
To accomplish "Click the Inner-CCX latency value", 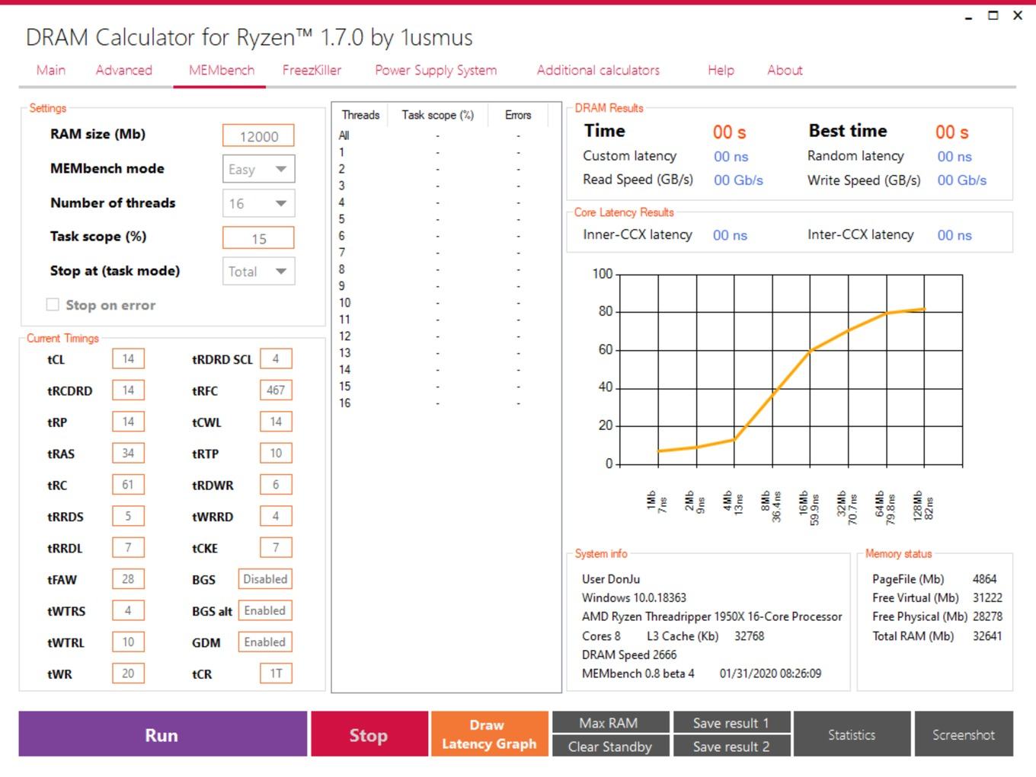I will tap(730, 235).
